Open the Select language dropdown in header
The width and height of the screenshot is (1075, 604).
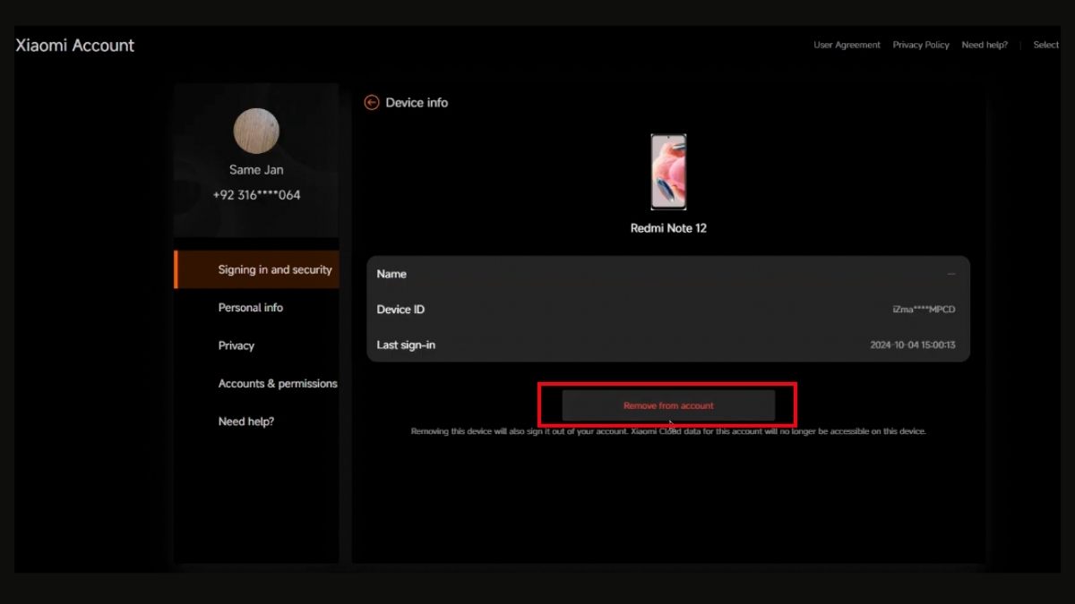tap(1046, 45)
